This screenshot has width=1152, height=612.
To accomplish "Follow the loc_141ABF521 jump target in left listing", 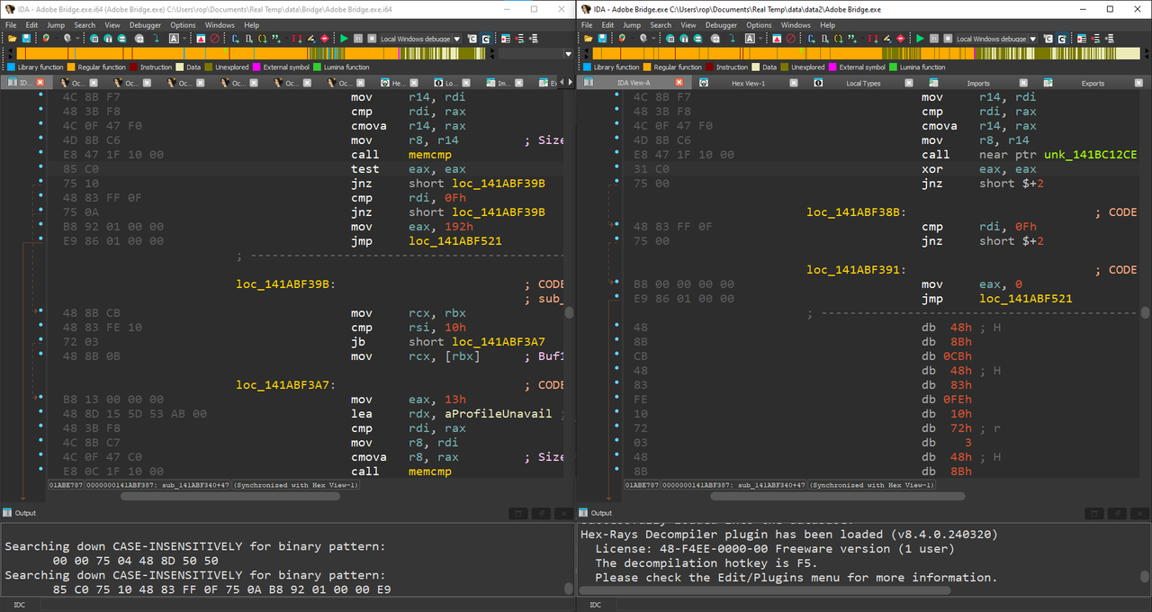I will click(455, 241).
